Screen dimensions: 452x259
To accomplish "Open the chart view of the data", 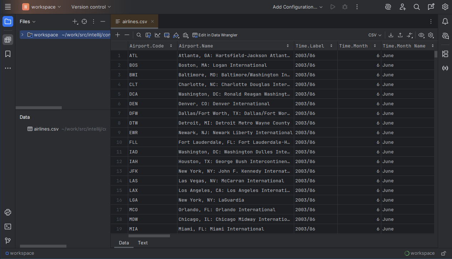I will click(157, 35).
